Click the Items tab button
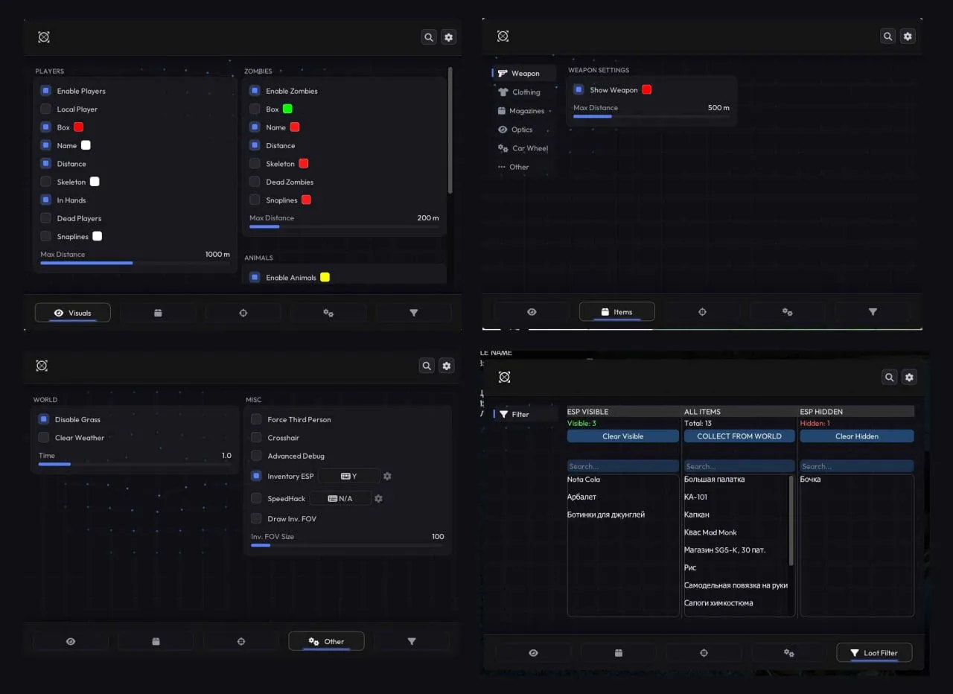Screen dimensions: 953x694 (617, 312)
